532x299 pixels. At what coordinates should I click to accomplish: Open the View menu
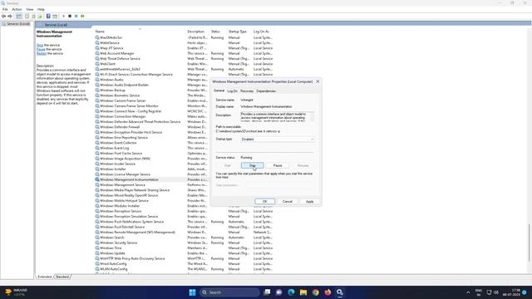click(x=30, y=9)
